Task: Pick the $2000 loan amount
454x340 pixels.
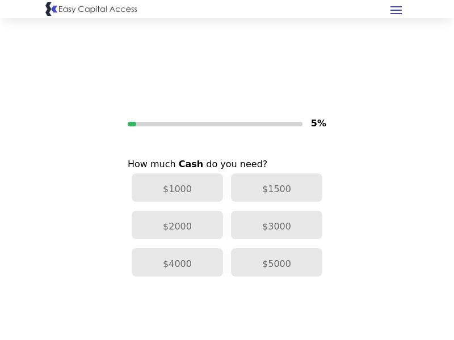Action: click(177, 226)
